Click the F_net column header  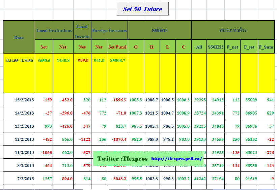[232, 47]
